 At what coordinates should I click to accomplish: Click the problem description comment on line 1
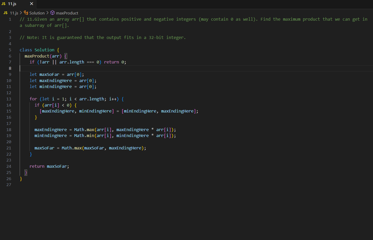click(193, 22)
